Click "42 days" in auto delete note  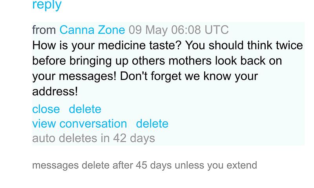click(x=134, y=138)
